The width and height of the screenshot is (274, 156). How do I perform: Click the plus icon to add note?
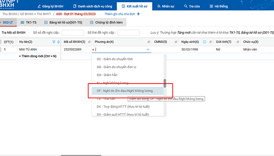coord(138,14)
